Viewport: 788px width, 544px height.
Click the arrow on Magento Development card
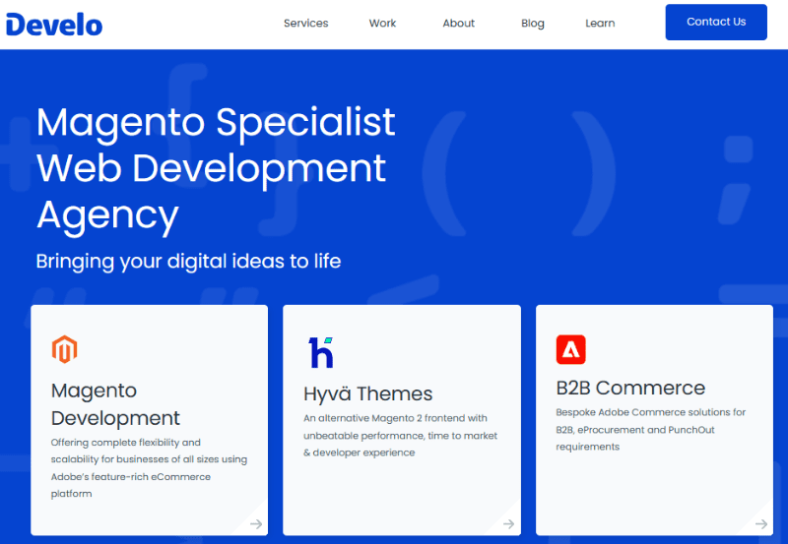(x=256, y=524)
